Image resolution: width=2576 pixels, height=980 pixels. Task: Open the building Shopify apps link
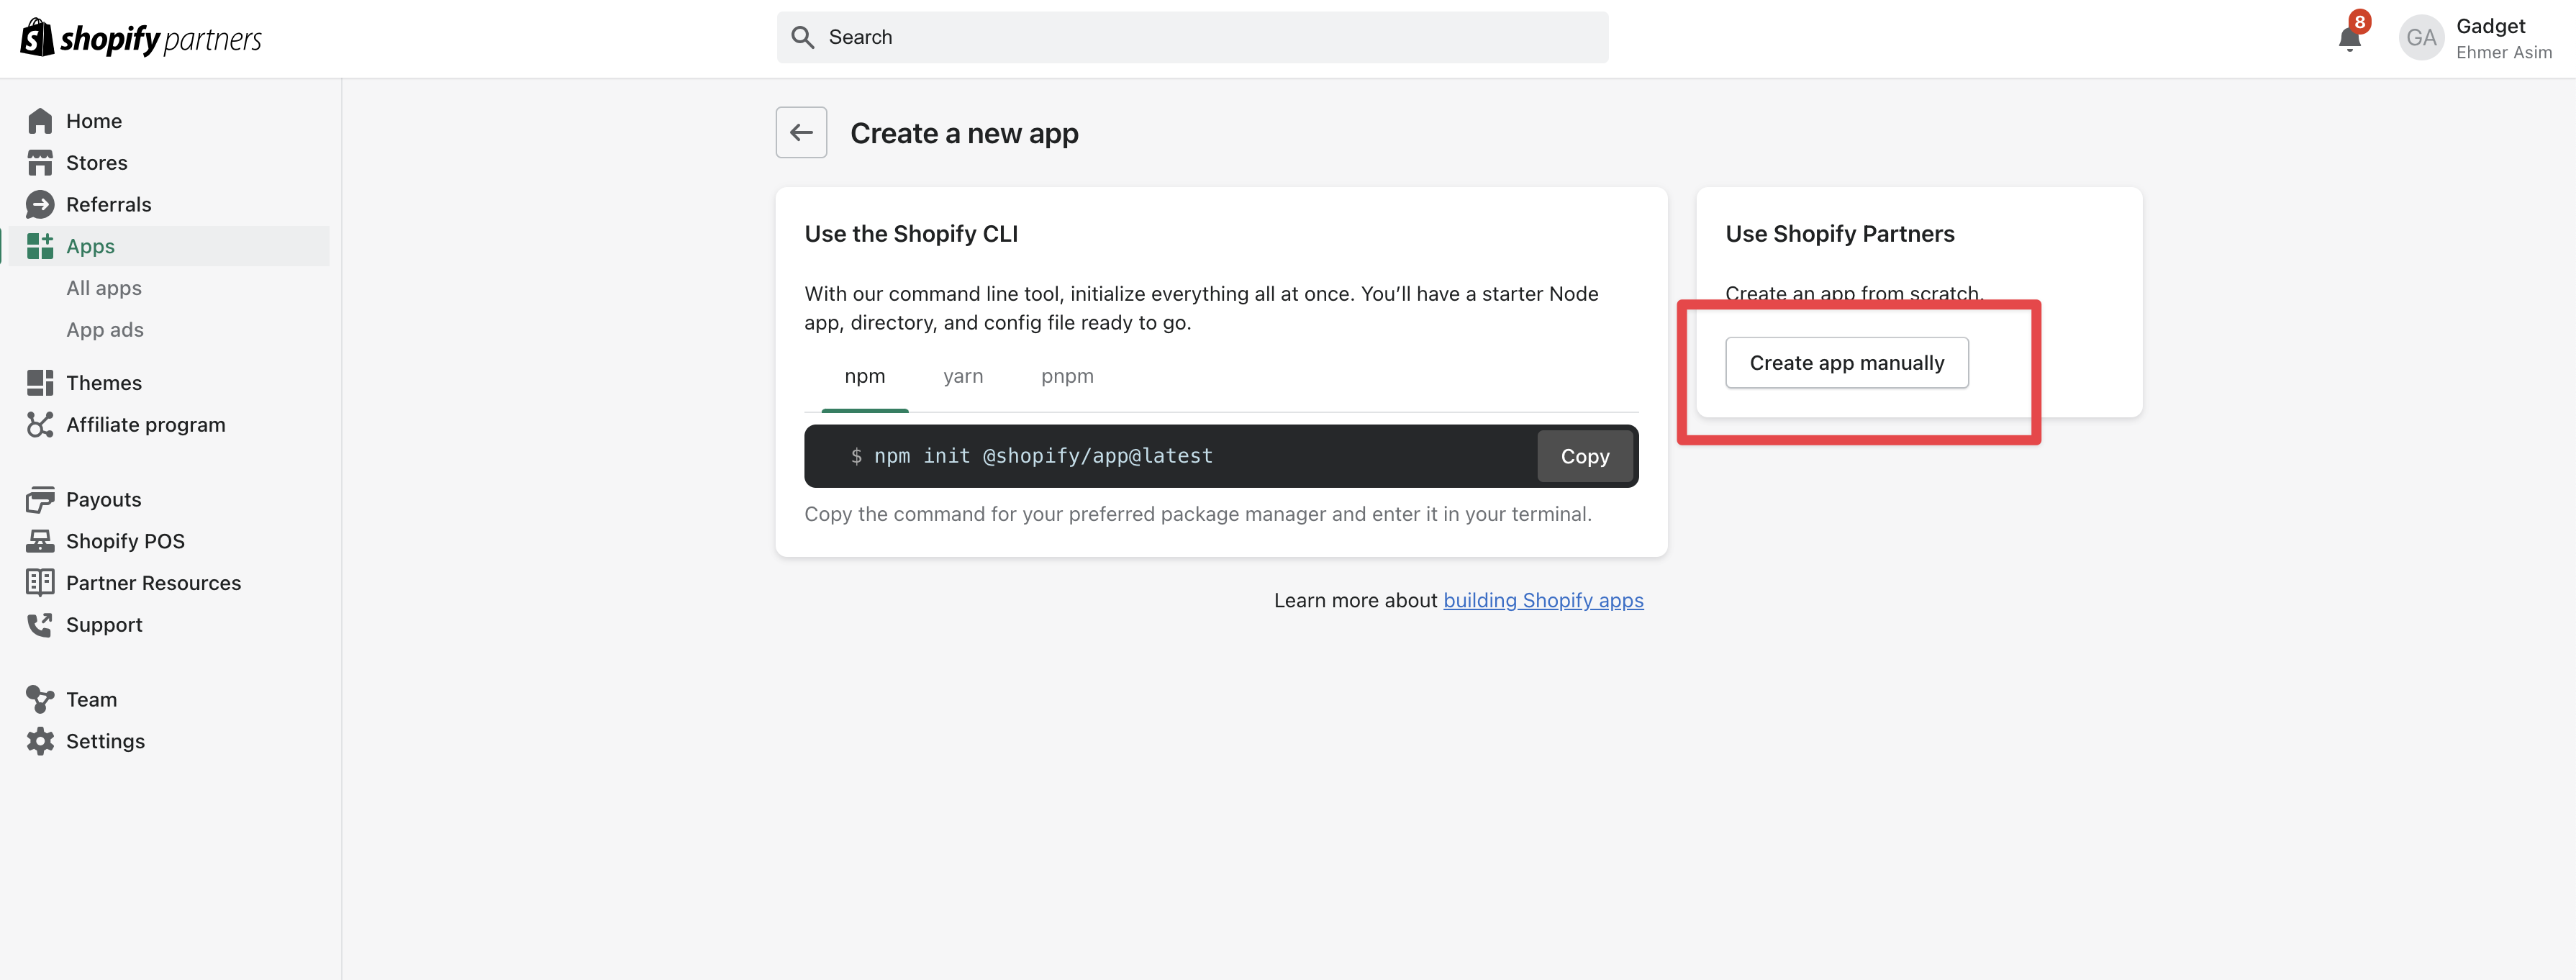[x=1544, y=600]
